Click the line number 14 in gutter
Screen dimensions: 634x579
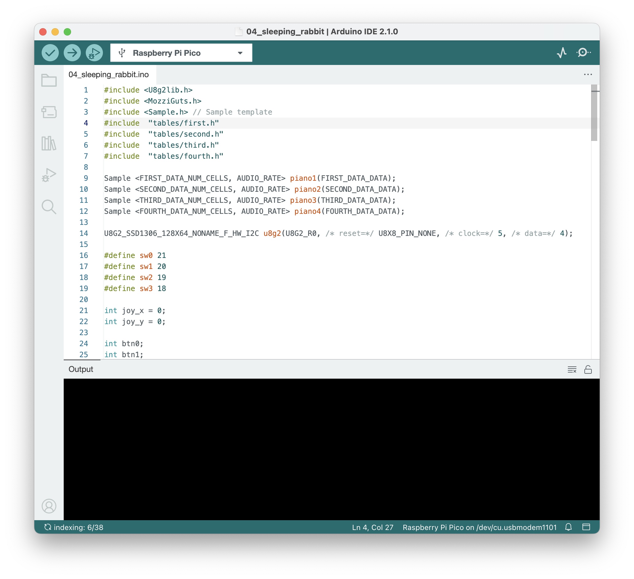pos(84,233)
